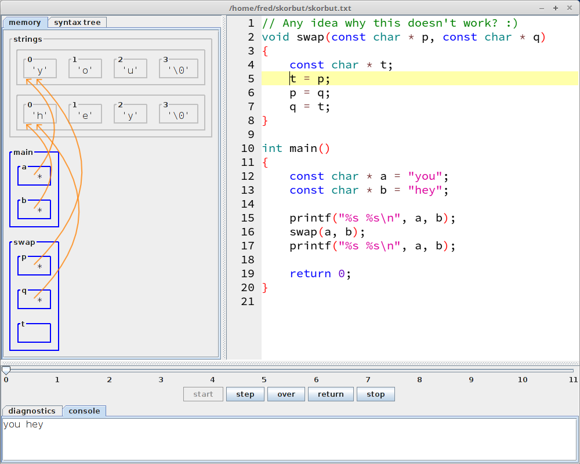Click the 'h' character cell in strings
This screenshot has width=580, height=464.
[40, 114]
